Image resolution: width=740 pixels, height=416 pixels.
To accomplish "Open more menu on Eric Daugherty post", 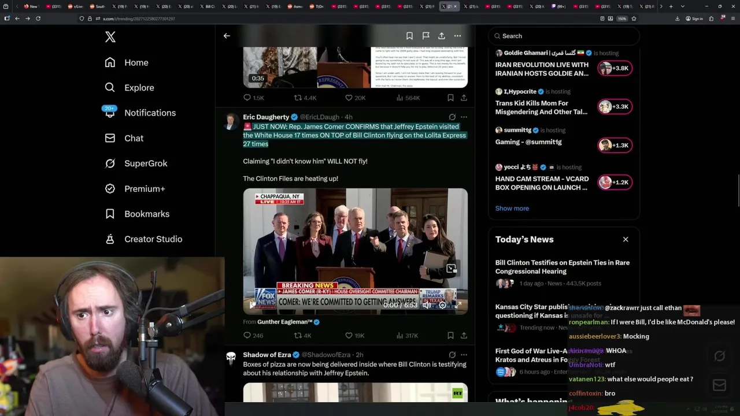I will [x=464, y=117].
